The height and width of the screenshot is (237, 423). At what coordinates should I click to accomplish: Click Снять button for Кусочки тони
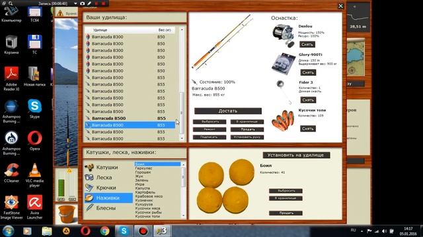[308, 129]
